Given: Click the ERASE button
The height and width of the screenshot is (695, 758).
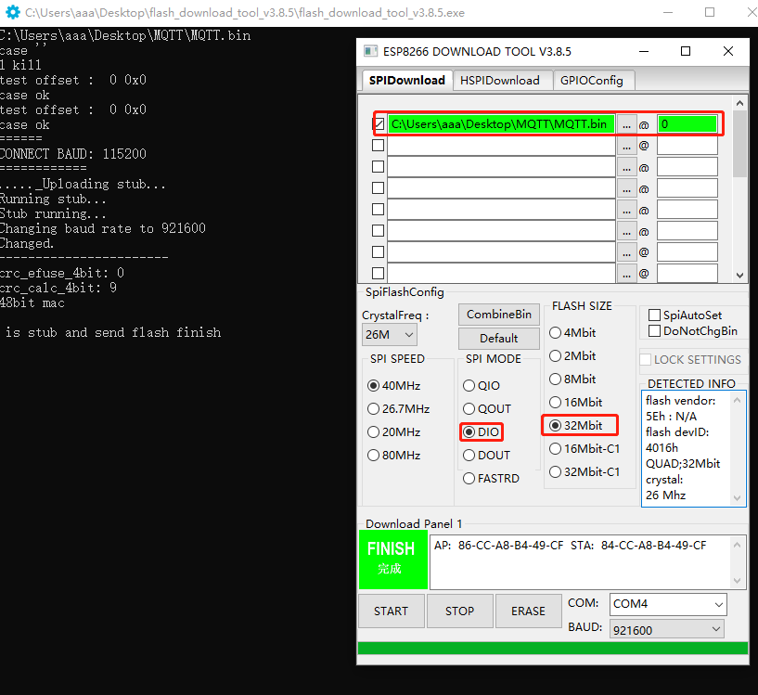Looking at the screenshot, I should point(529,611).
